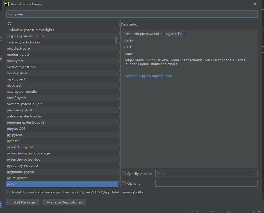Click the splitter handle between list and description

(119, 104)
